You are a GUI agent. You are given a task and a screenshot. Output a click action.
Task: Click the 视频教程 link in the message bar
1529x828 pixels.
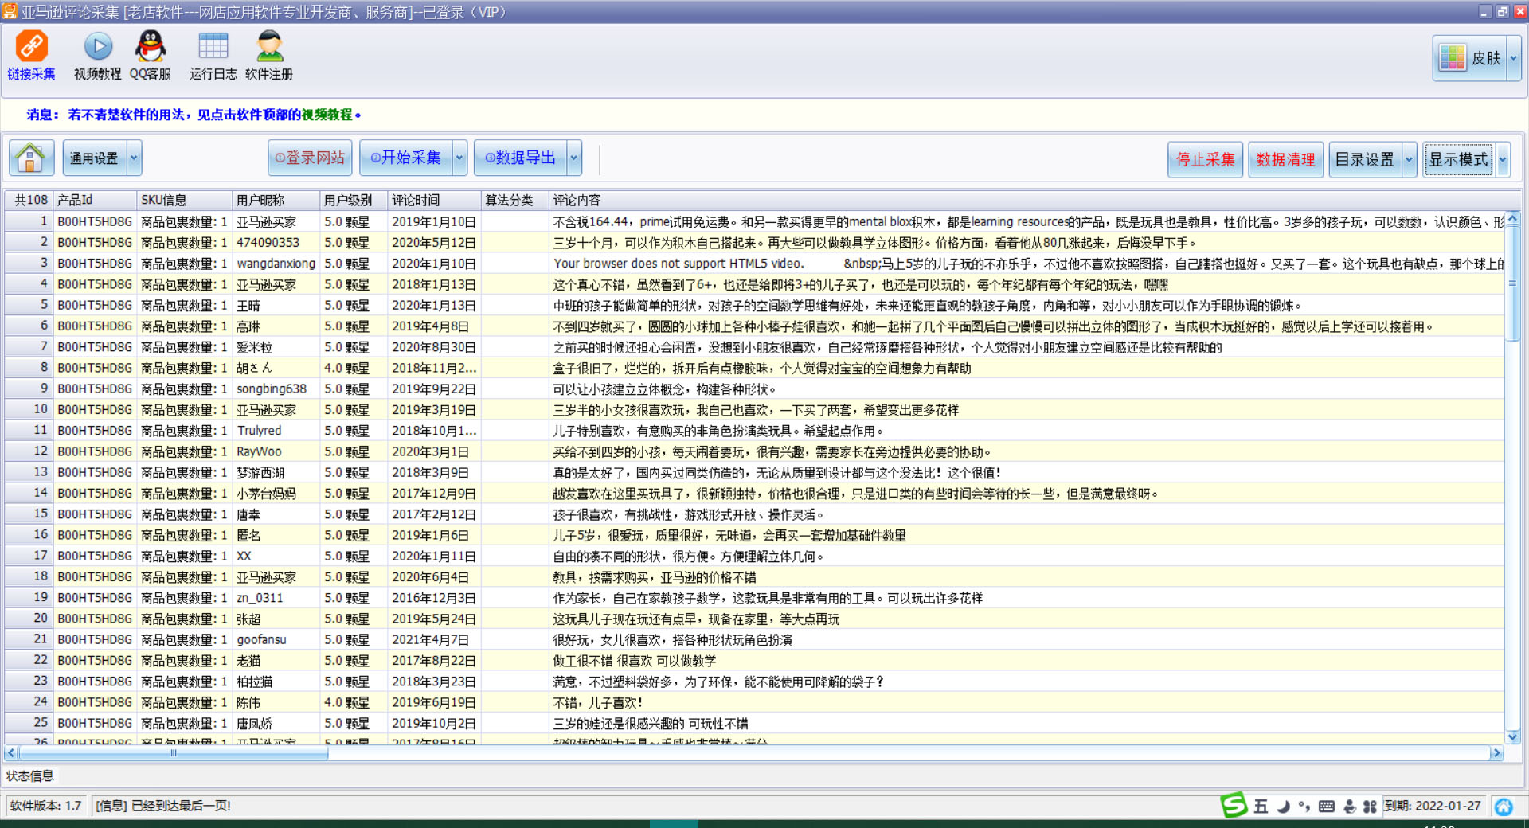327,115
